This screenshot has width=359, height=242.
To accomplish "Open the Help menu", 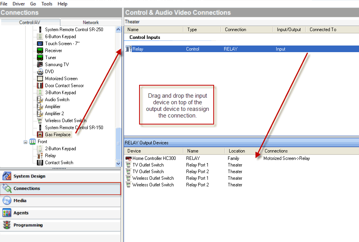I will pyautogui.click(x=62, y=4).
